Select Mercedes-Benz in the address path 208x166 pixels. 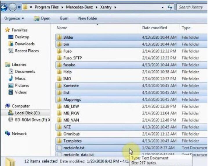(x=79, y=7)
